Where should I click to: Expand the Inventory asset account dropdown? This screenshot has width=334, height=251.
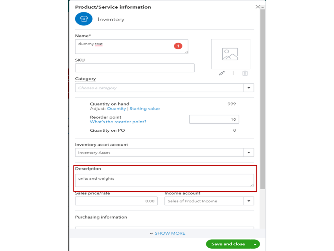249,152
